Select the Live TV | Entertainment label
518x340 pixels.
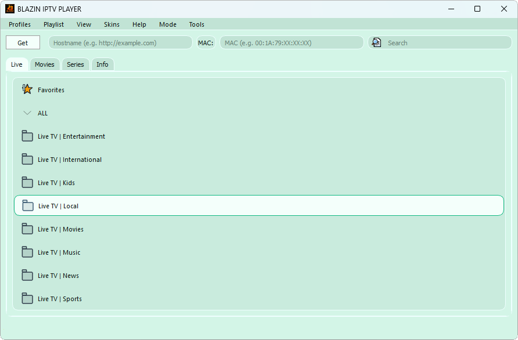(71, 136)
